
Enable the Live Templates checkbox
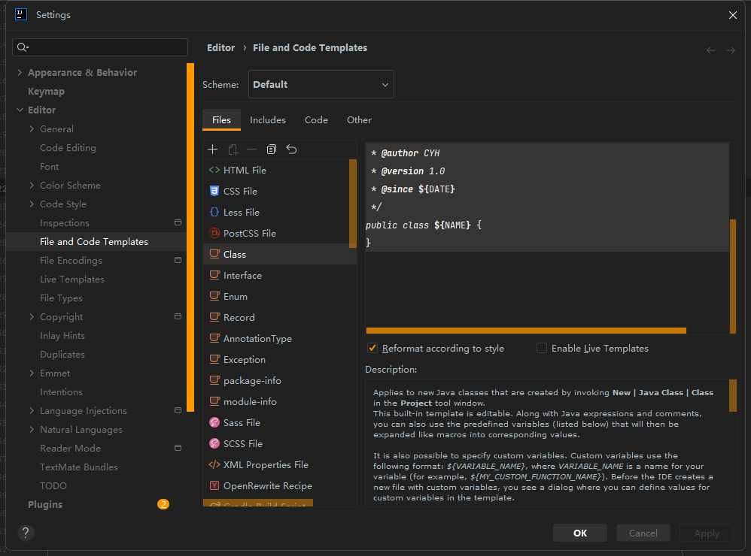[542, 349]
